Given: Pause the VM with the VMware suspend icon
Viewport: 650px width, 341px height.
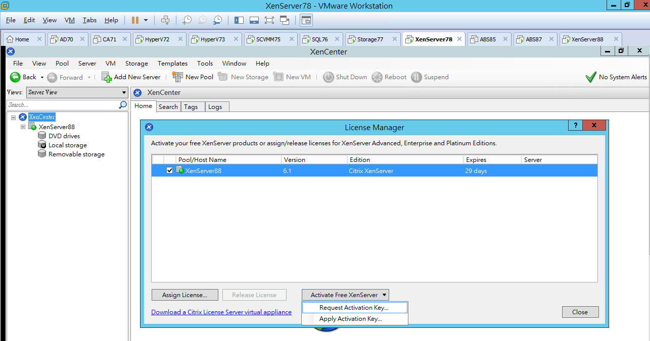Looking at the screenshot, I should click(135, 20).
